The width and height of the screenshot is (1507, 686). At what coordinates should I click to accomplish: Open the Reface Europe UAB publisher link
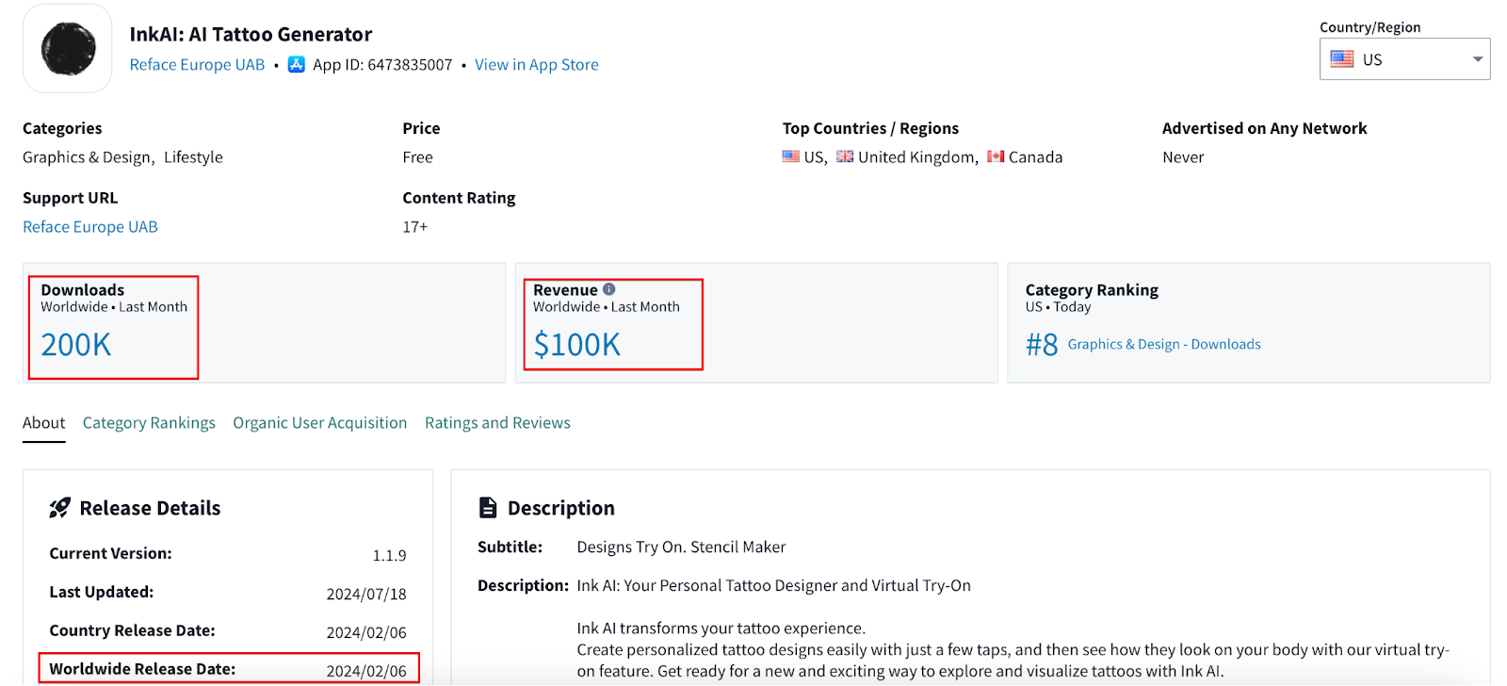click(x=197, y=64)
